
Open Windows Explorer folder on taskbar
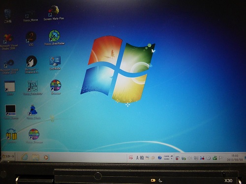tap(35, 158)
